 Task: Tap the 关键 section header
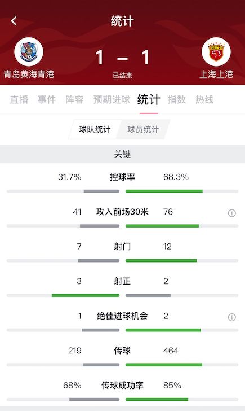[x=122, y=154]
